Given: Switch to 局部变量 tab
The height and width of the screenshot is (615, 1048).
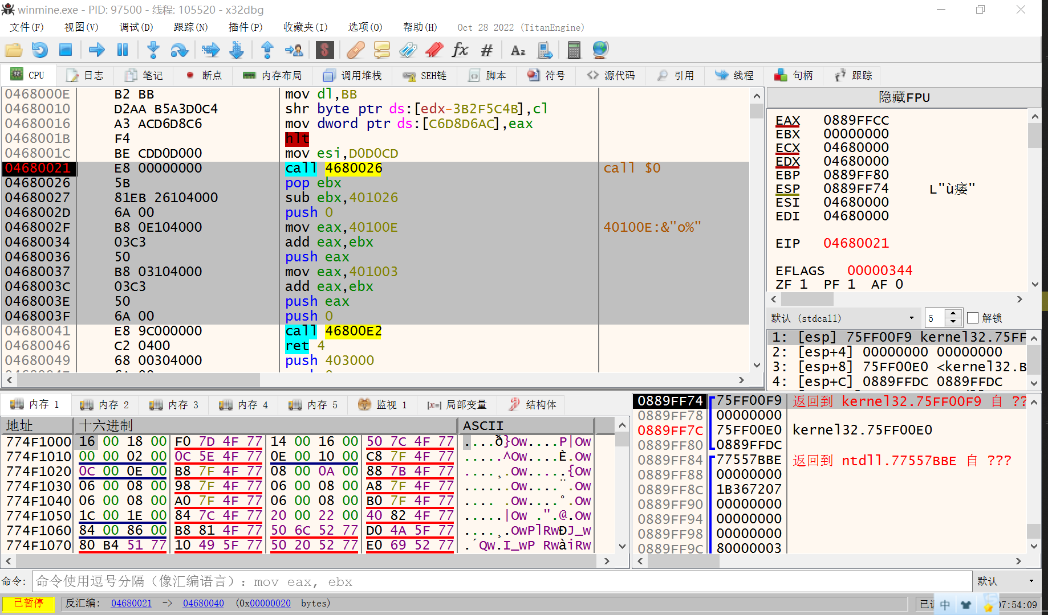Looking at the screenshot, I should click(x=457, y=404).
